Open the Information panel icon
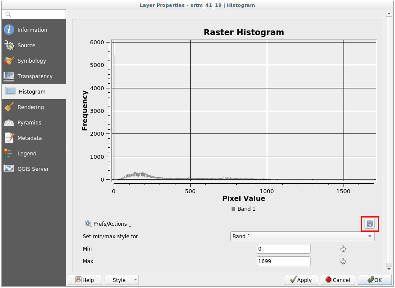The image size is (395, 288). [x=9, y=30]
